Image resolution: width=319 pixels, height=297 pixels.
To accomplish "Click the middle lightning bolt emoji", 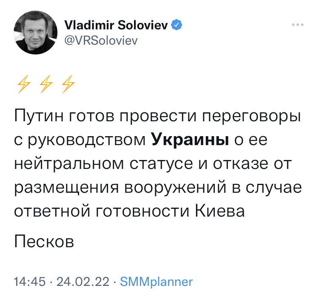I will coord(46,84).
